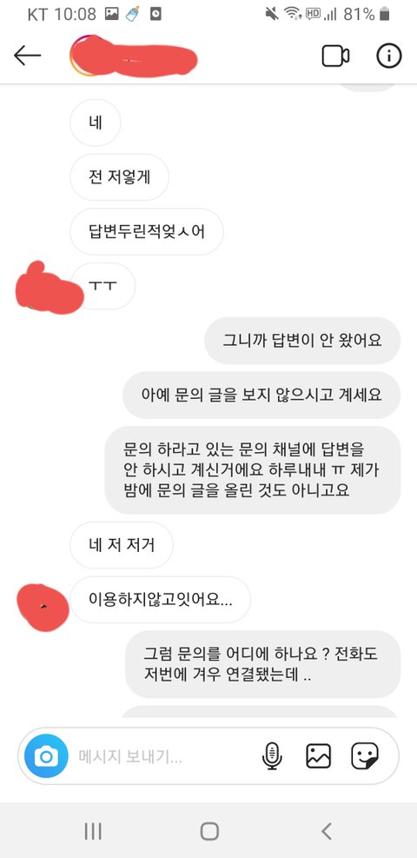
Task: Tap the redacted profile name in the header
Action: click(134, 56)
